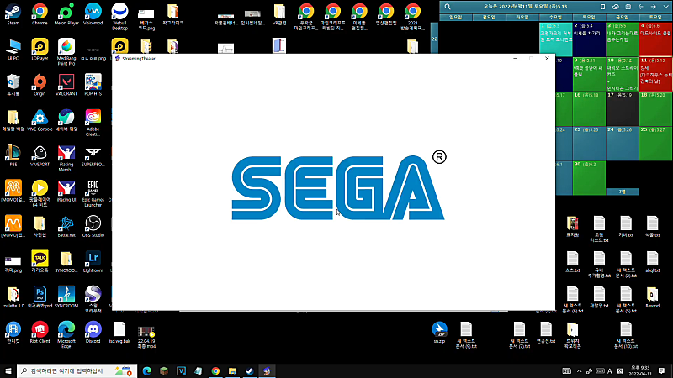This screenshot has height=378, width=673.
Task: Open the Steam desktop shortcut
Action: click(x=13, y=14)
